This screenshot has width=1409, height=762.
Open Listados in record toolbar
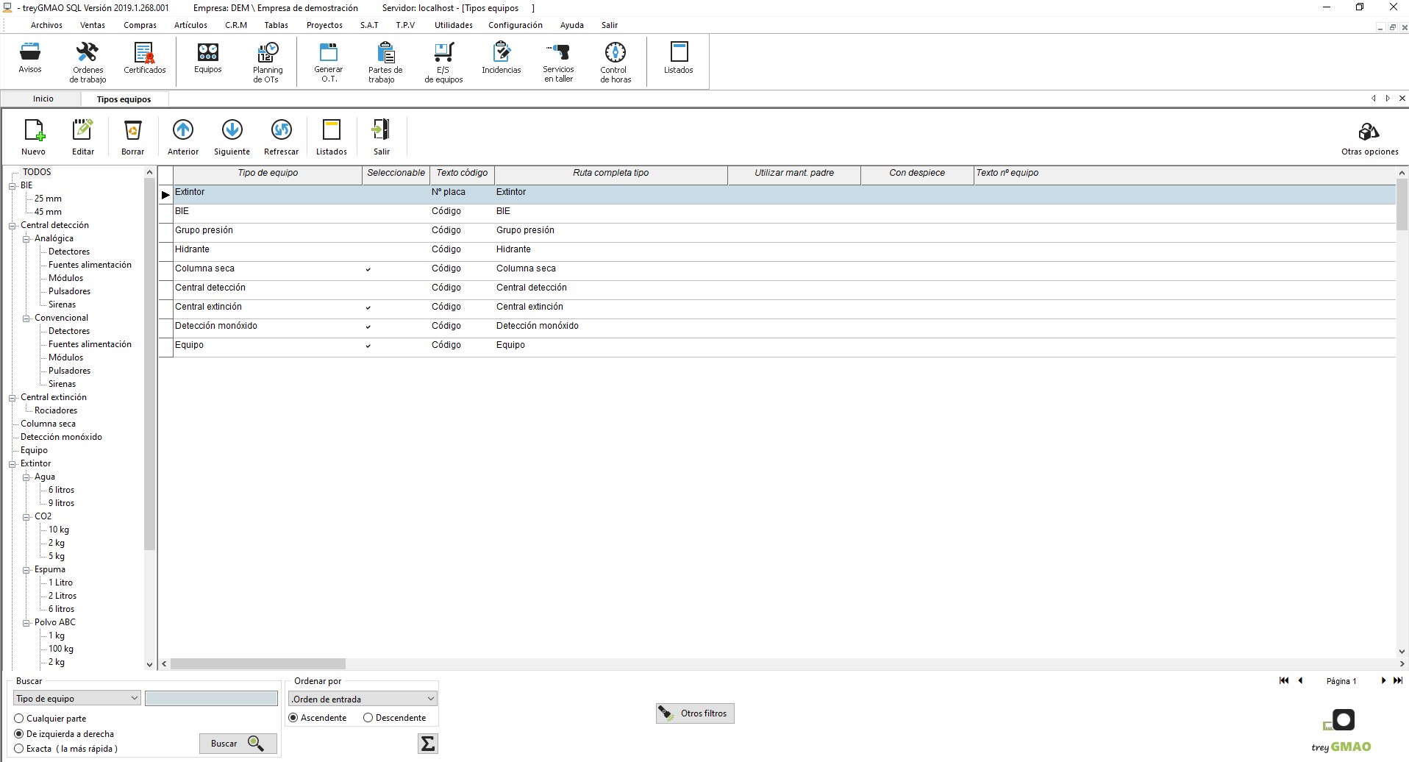tap(332, 137)
